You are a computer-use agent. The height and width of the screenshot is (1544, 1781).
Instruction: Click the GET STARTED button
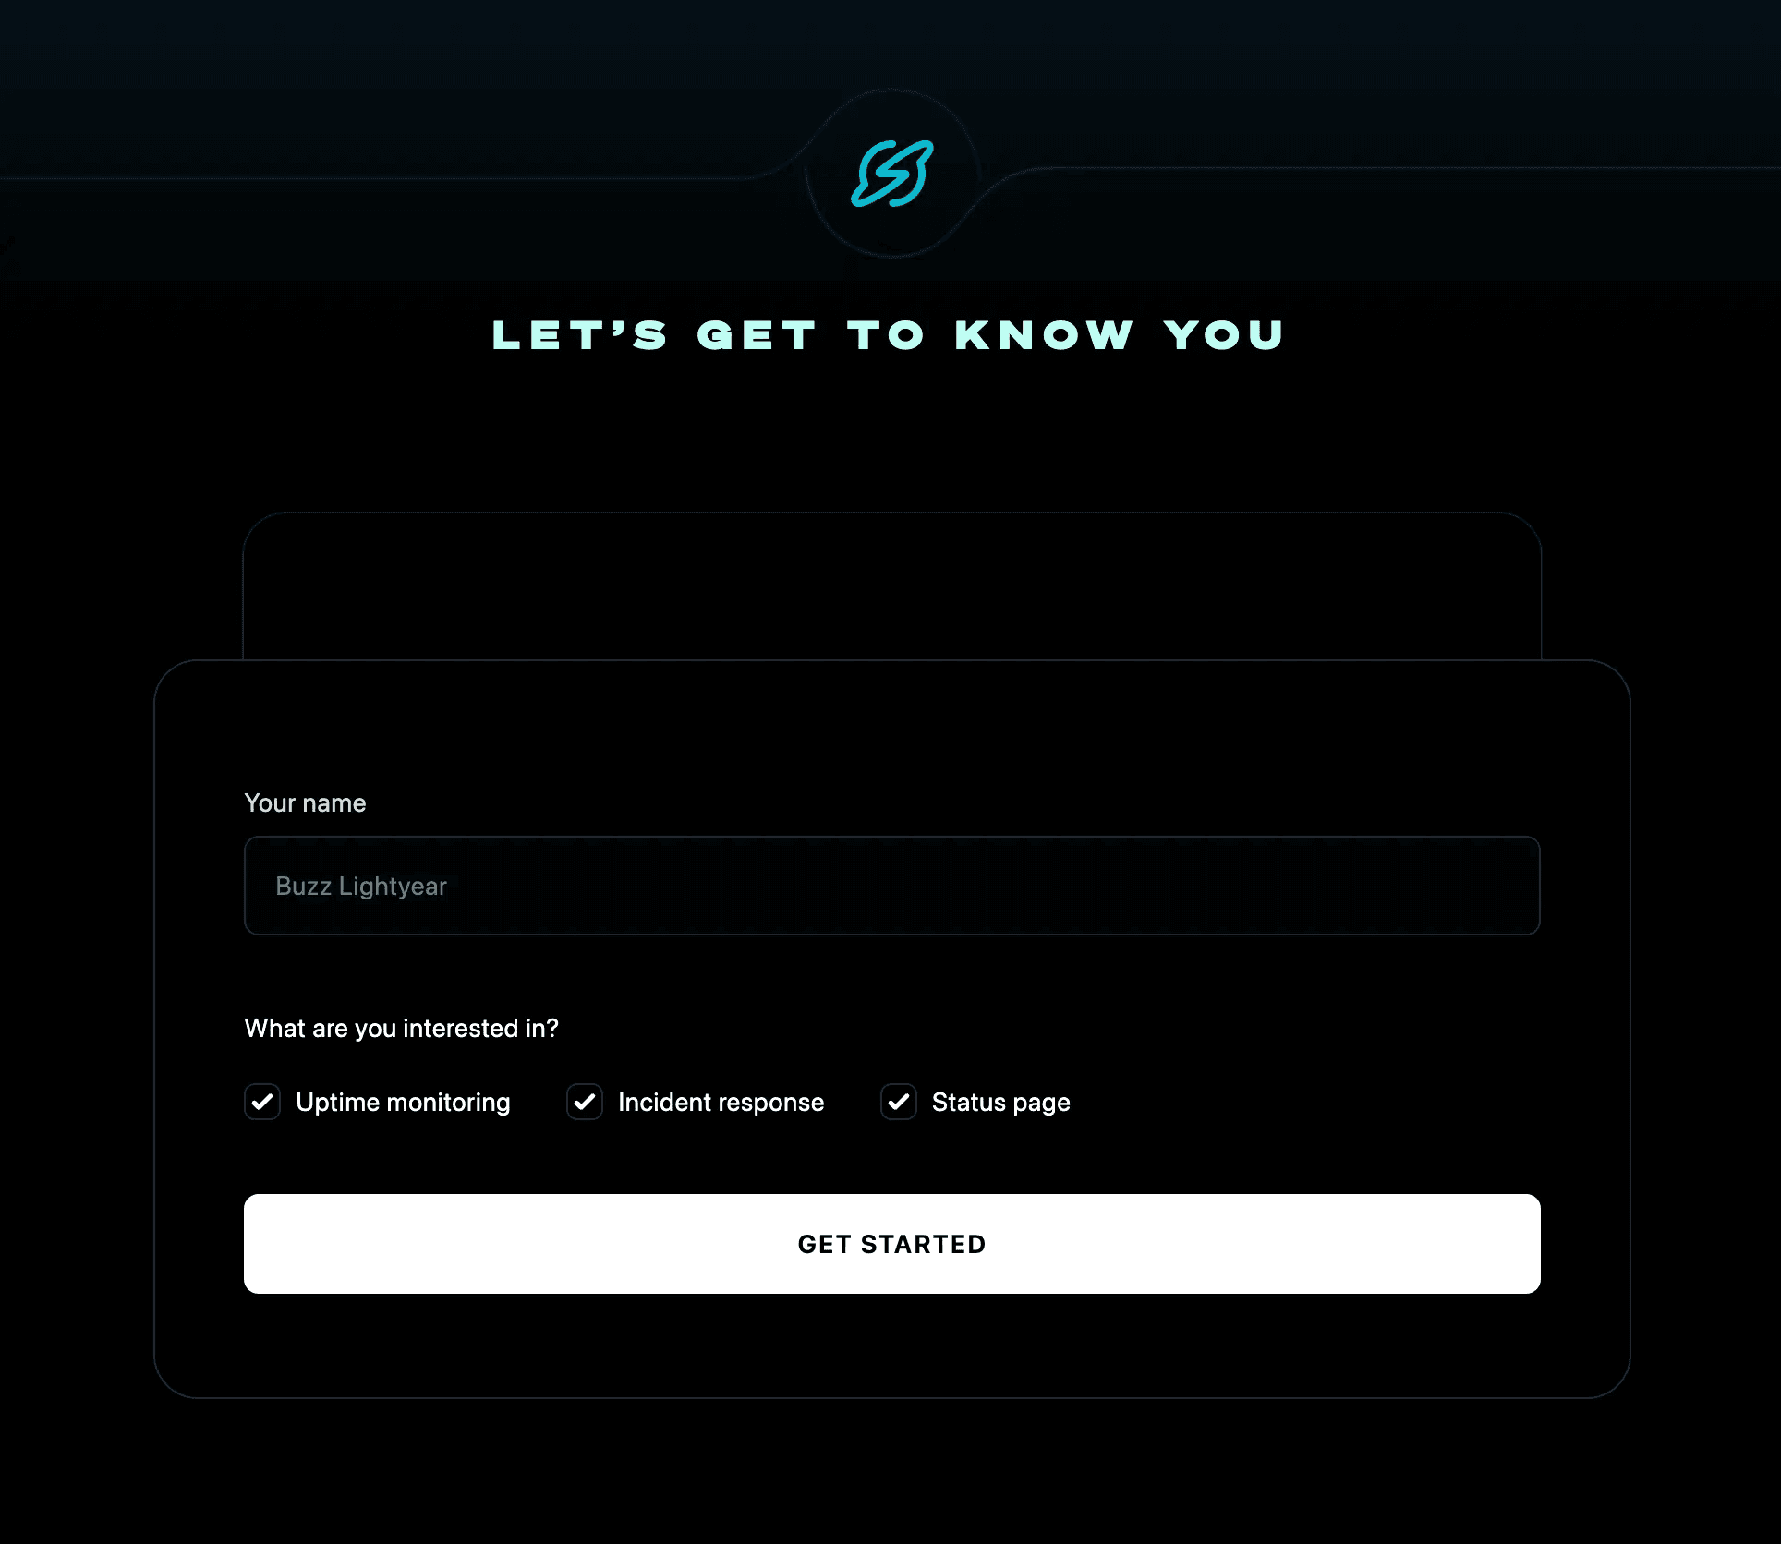pyautogui.click(x=890, y=1244)
